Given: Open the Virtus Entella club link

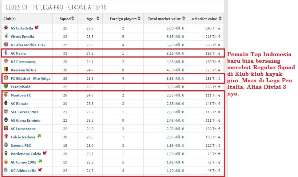Looking at the screenshot, I should [x=22, y=36].
